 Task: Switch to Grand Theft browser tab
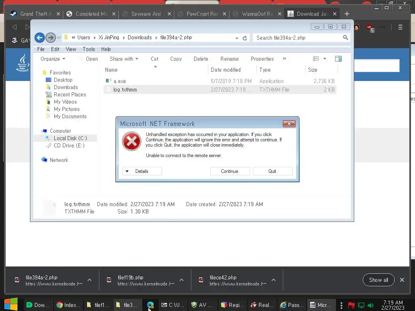(x=36, y=14)
